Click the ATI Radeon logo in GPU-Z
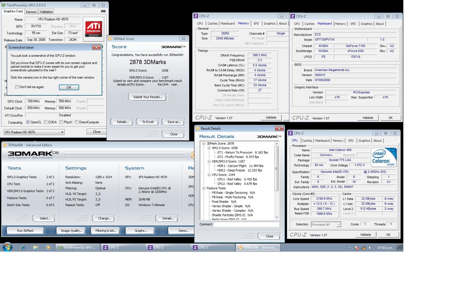Image resolution: width=475 pixels, height=288 pixels. click(x=94, y=29)
